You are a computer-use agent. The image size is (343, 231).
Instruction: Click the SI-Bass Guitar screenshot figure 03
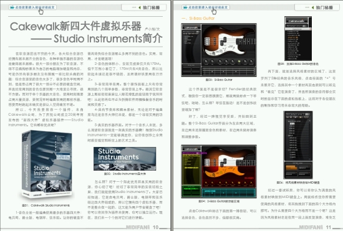(219, 50)
